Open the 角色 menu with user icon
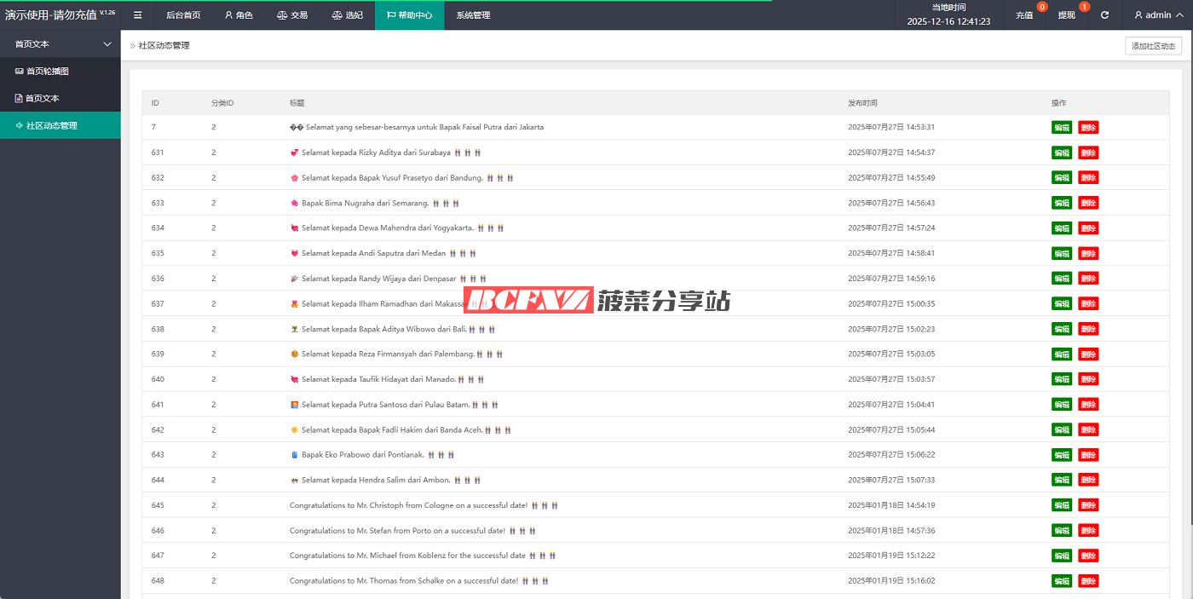Image resolution: width=1193 pixels, height=599 pixels. 239,15
